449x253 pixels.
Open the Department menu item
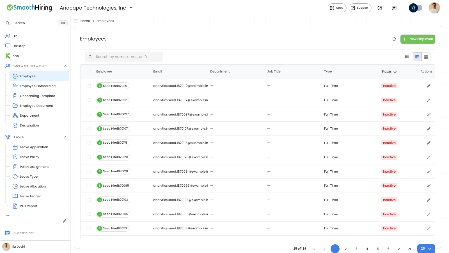[29, 116]
